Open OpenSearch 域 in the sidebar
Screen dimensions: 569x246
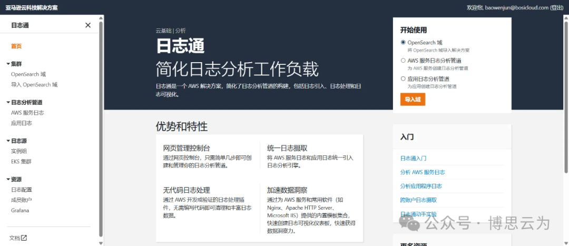point(28,74)
